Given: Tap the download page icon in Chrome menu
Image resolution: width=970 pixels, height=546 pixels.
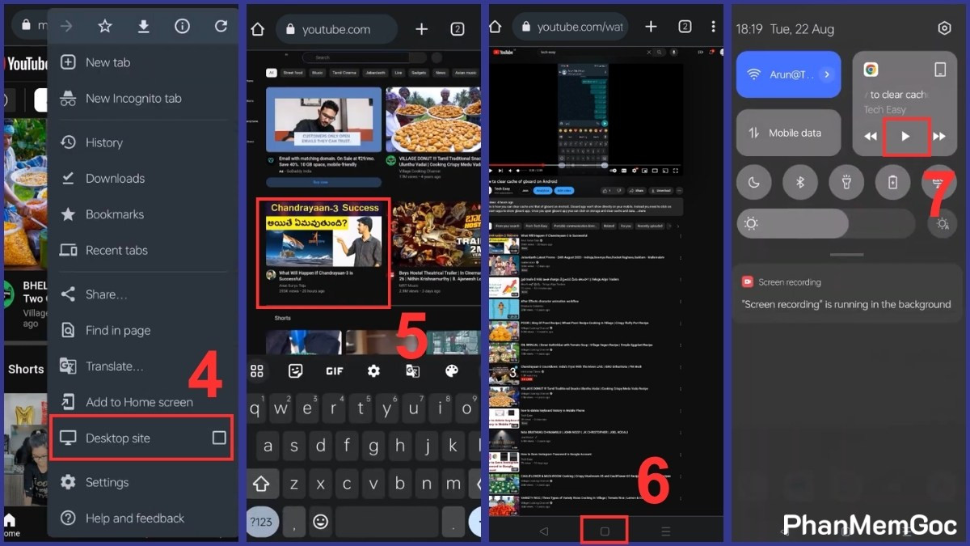Looking at the screenshot, I should pyautogui.click(x=143, y=27).
